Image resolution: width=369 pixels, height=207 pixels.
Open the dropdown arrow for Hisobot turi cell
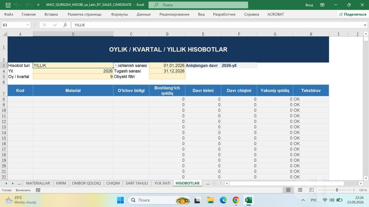click(x=115, y=65)
